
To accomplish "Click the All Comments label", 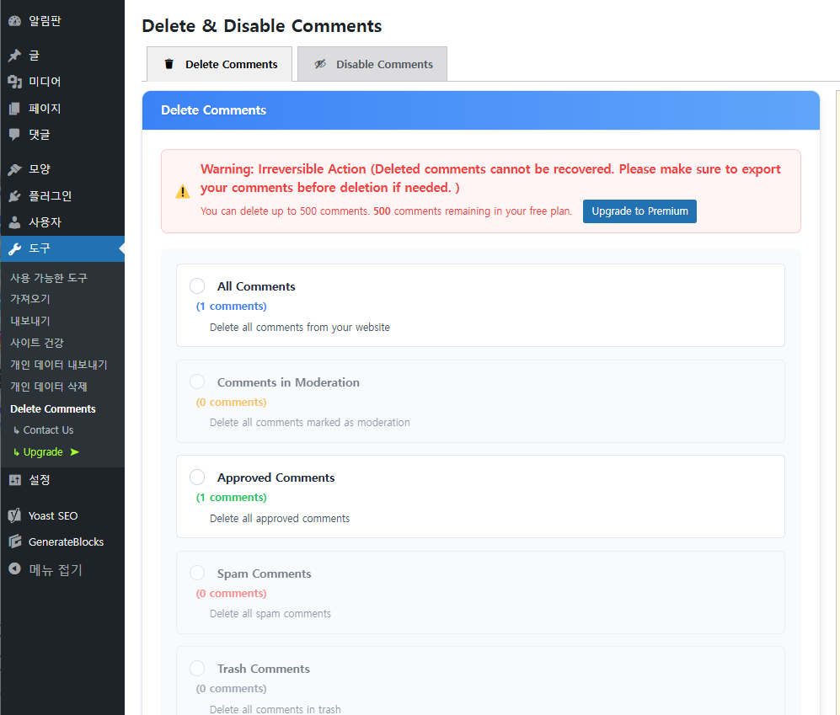I will tap(256, 286).
